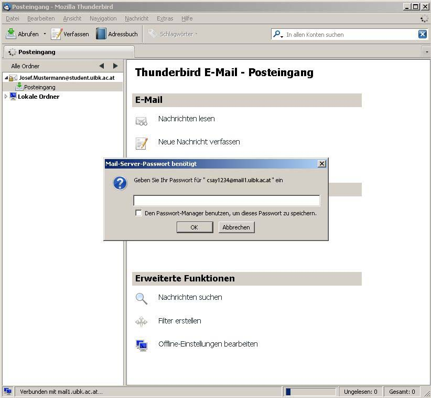The image size is (431, 398).
Task: Click the Offline-Einstellungen bearbeiten computer icon
Action: pyautogui.click(x=142, y=345)
